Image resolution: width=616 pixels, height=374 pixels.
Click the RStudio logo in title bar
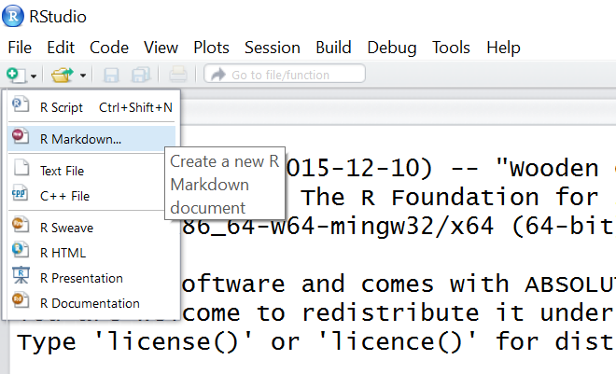(13, 16)
